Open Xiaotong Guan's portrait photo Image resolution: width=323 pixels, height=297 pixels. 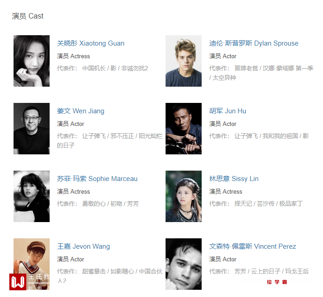pyautogui.click(x=32, y=61)
